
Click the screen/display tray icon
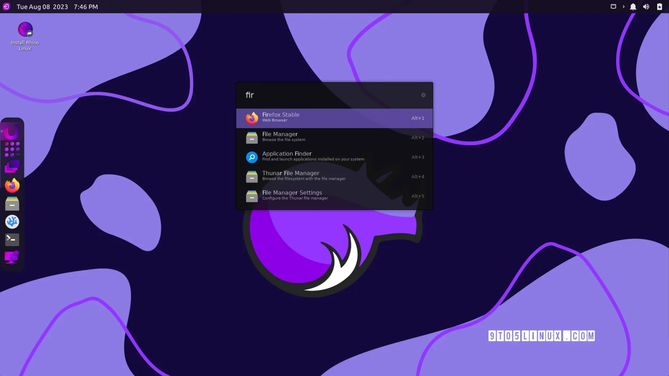click(x=613, y=6)
